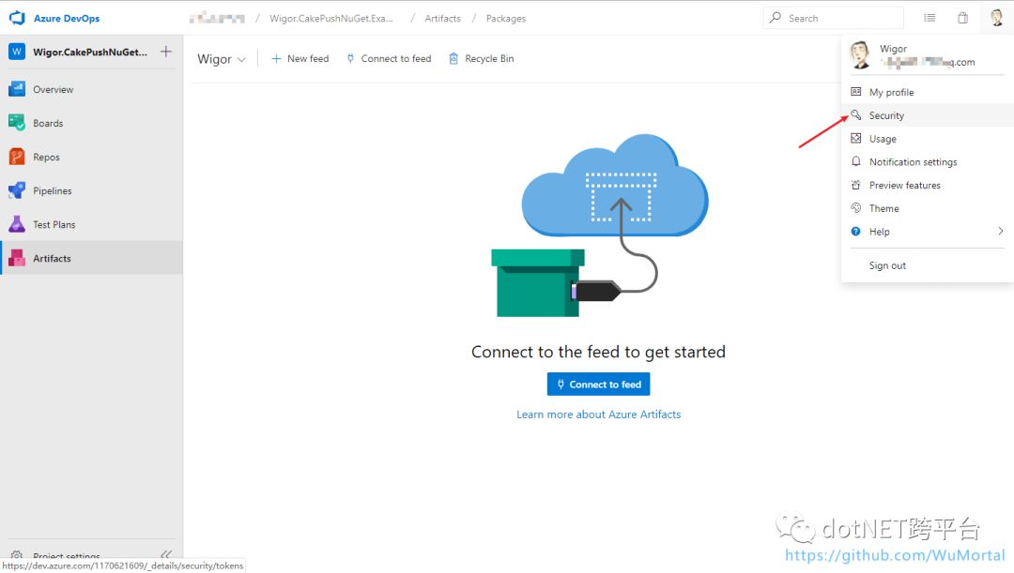Click the Artifacts breadcrumb link
The width and height of the screenshot is (1014, 573).
tap(442, 18)
